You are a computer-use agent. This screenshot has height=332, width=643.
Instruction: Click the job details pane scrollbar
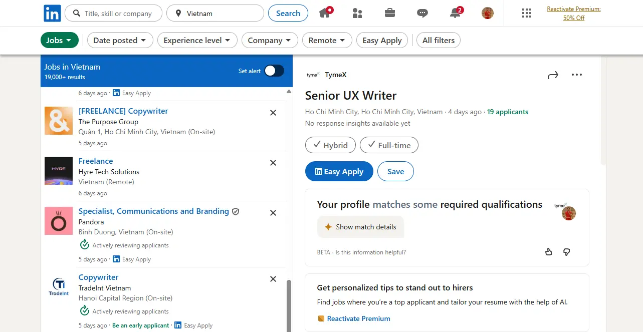pyautogui.click(x=603, y=110)
